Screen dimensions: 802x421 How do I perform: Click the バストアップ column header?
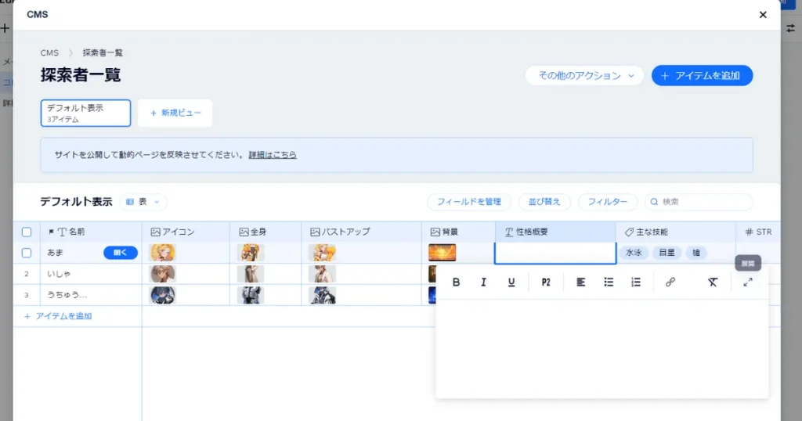pos(361,232)
